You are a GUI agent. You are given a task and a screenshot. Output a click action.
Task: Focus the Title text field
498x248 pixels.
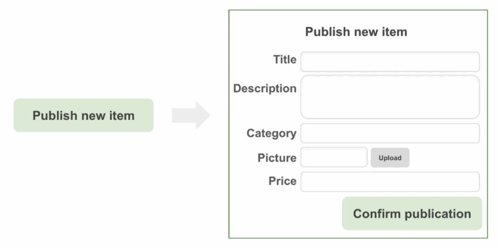pyautogui.click(x=390, y=62)
